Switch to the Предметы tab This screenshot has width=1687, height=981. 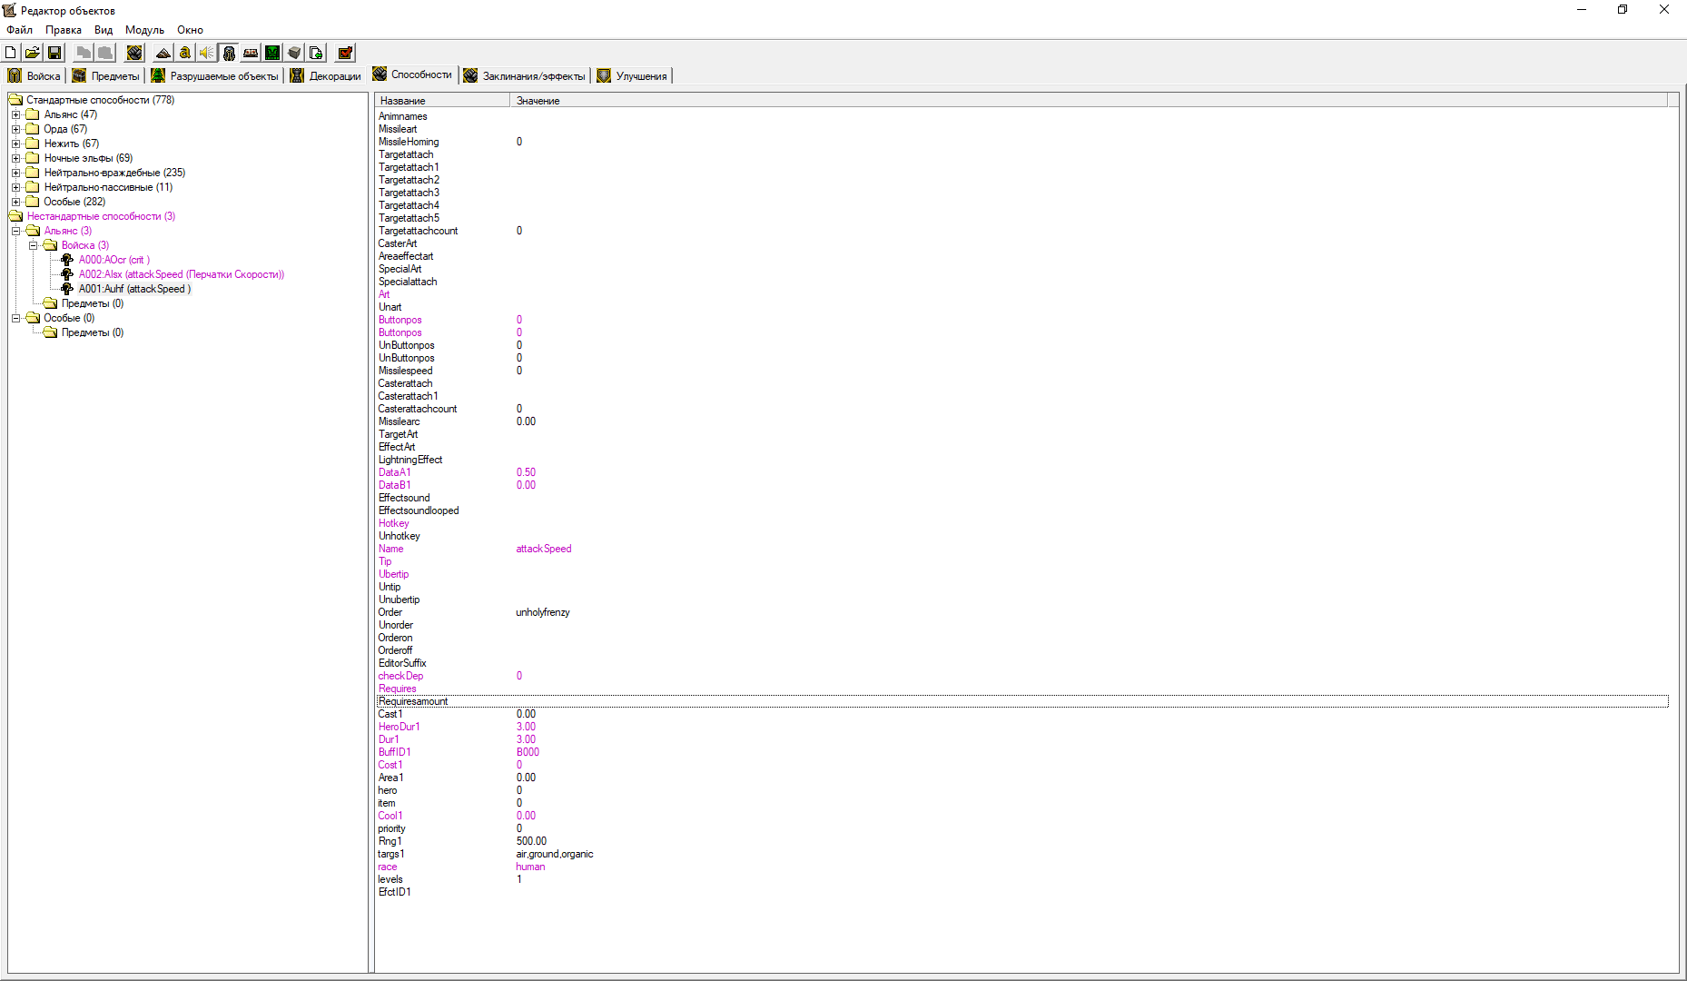[106, 76]
